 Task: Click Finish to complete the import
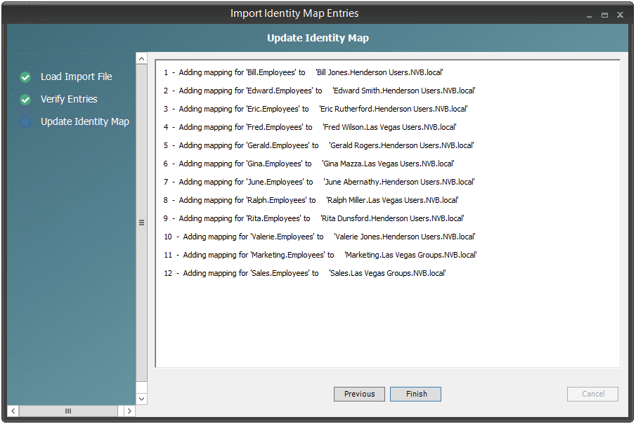(416, 394)
